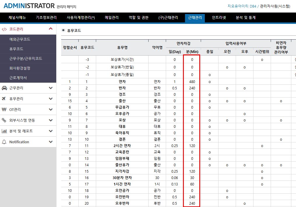Click the won currency icon for OT관리
296x207 pixels.
(x=4, y=109)
